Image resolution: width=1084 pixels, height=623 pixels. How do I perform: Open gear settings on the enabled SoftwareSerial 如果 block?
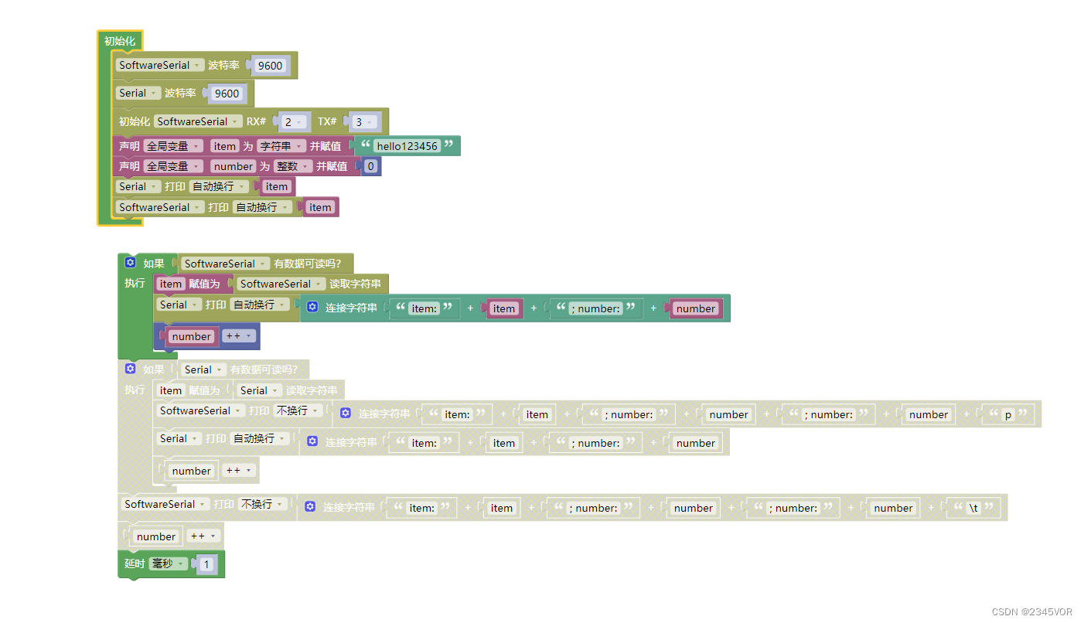[x=130, y=263]
